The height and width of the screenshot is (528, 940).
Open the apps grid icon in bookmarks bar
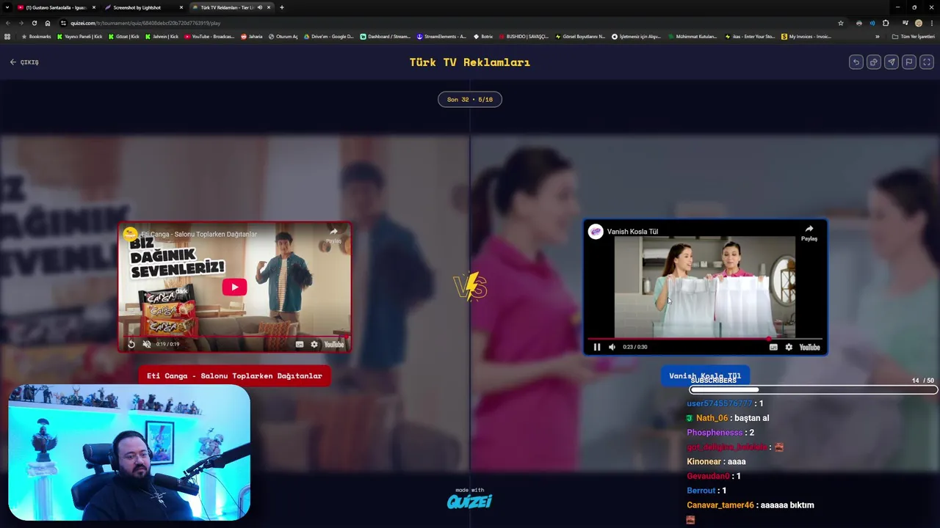[x=7, y=36]
